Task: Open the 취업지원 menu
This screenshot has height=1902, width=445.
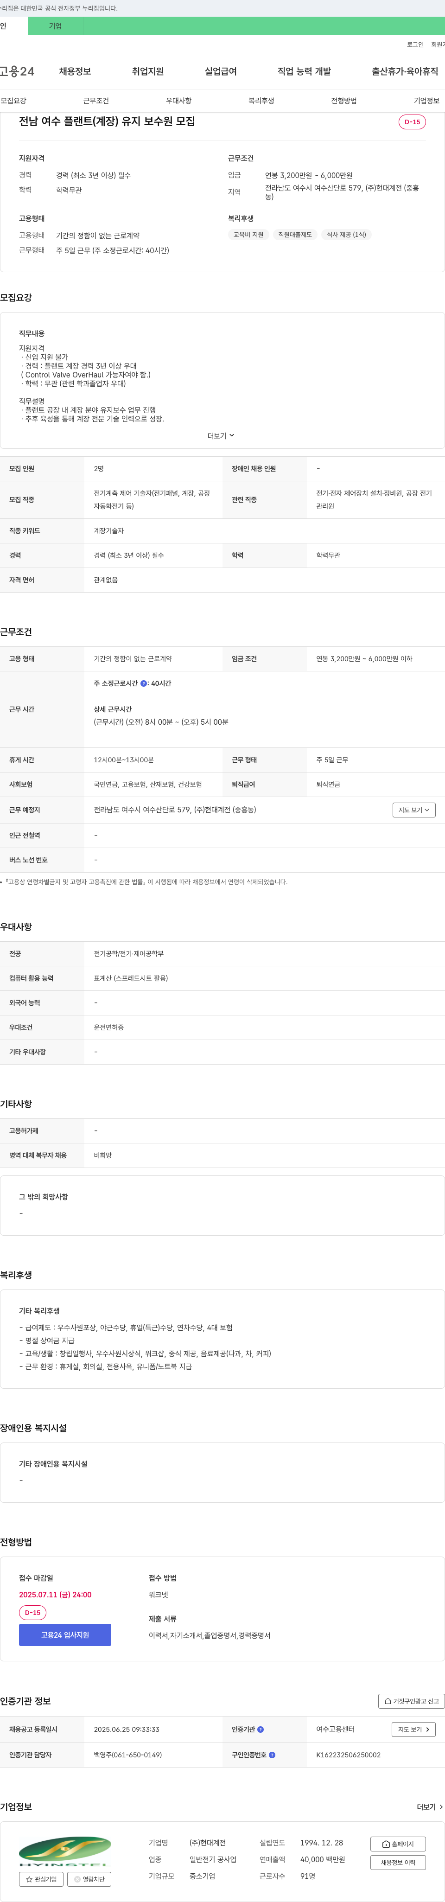Action: pos(147,71)
